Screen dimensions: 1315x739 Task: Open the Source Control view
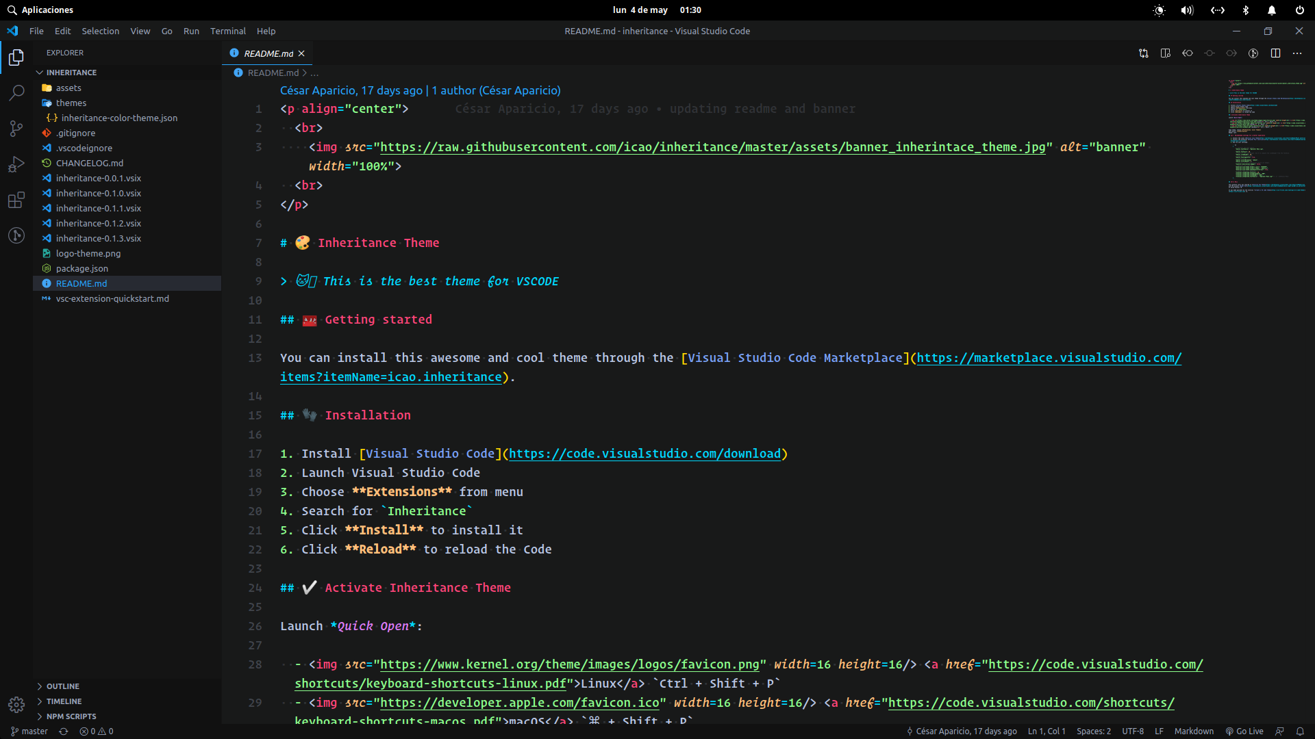coord(16,128)
